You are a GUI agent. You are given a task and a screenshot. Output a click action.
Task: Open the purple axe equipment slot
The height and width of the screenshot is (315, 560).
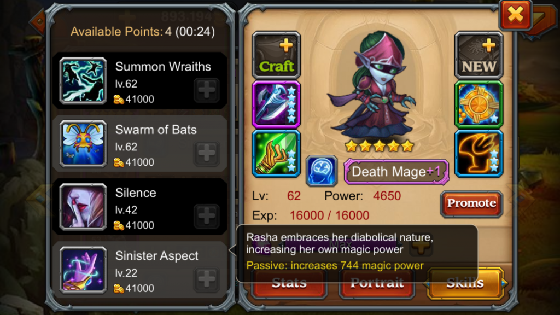point(276,104)
